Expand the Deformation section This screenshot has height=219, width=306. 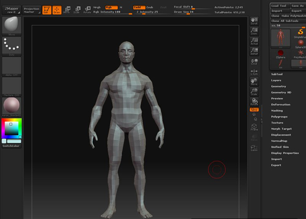pos(280,105)
